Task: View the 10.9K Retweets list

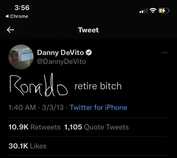Action: 34,127
